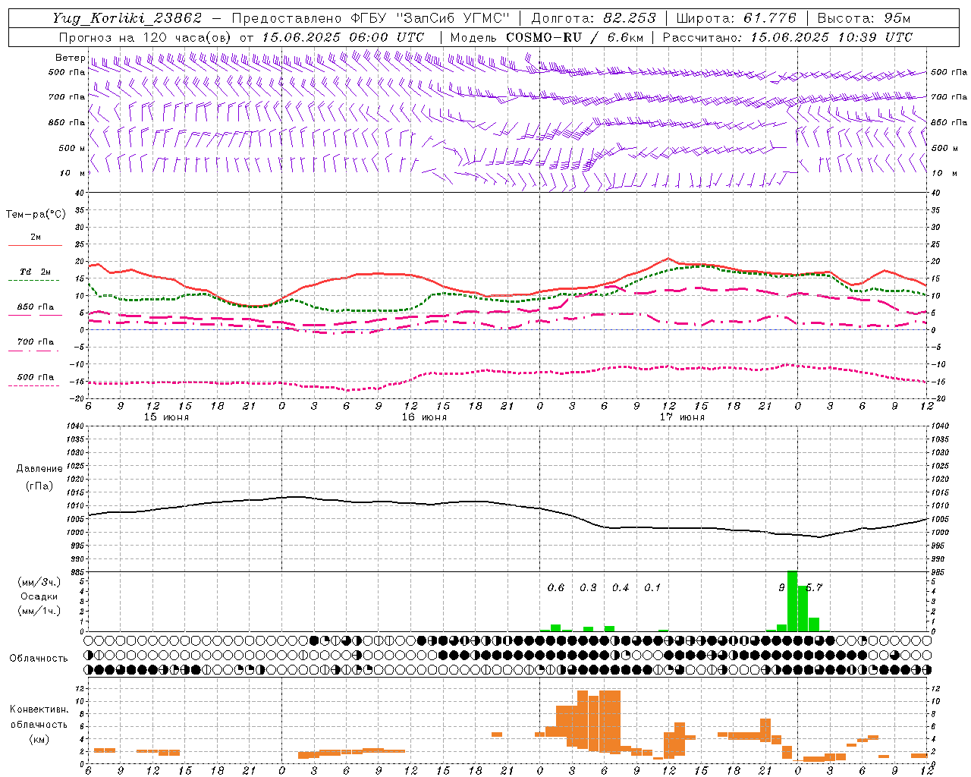Select the longitude value Долгота: 82.253
The width and height of the screenshot is (971, 777).
594,18
